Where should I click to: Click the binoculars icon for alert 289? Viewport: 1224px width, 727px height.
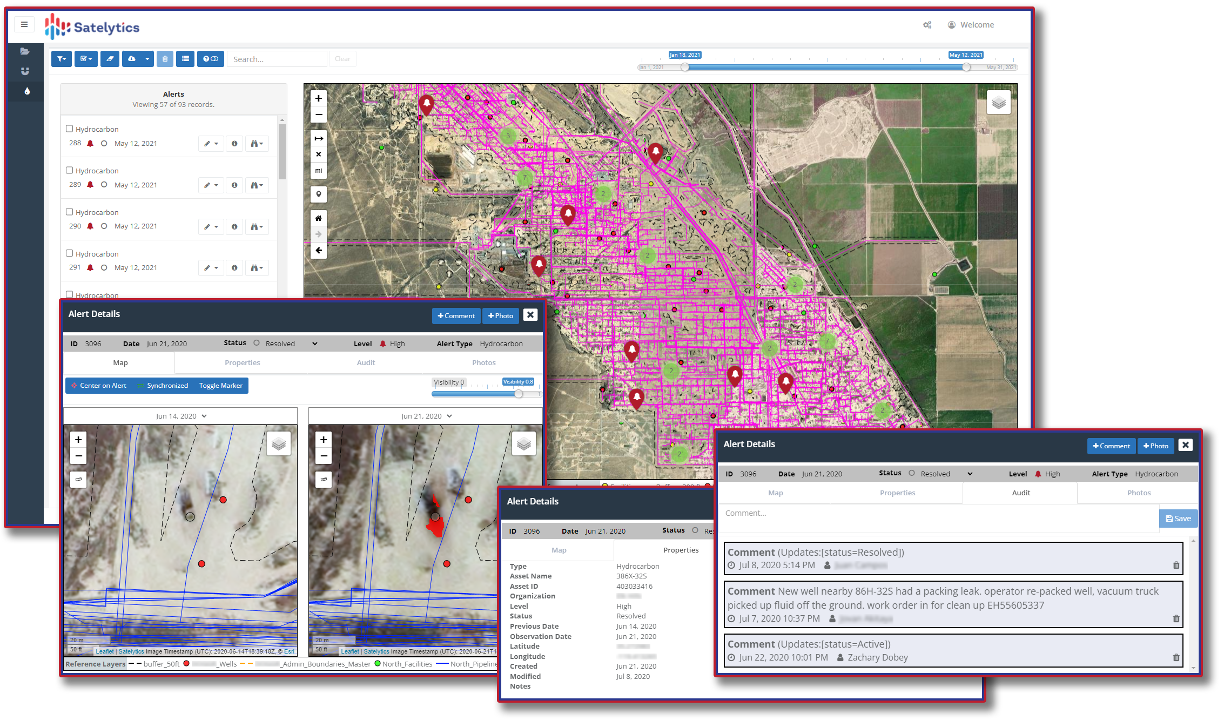[x=257, y=185]
